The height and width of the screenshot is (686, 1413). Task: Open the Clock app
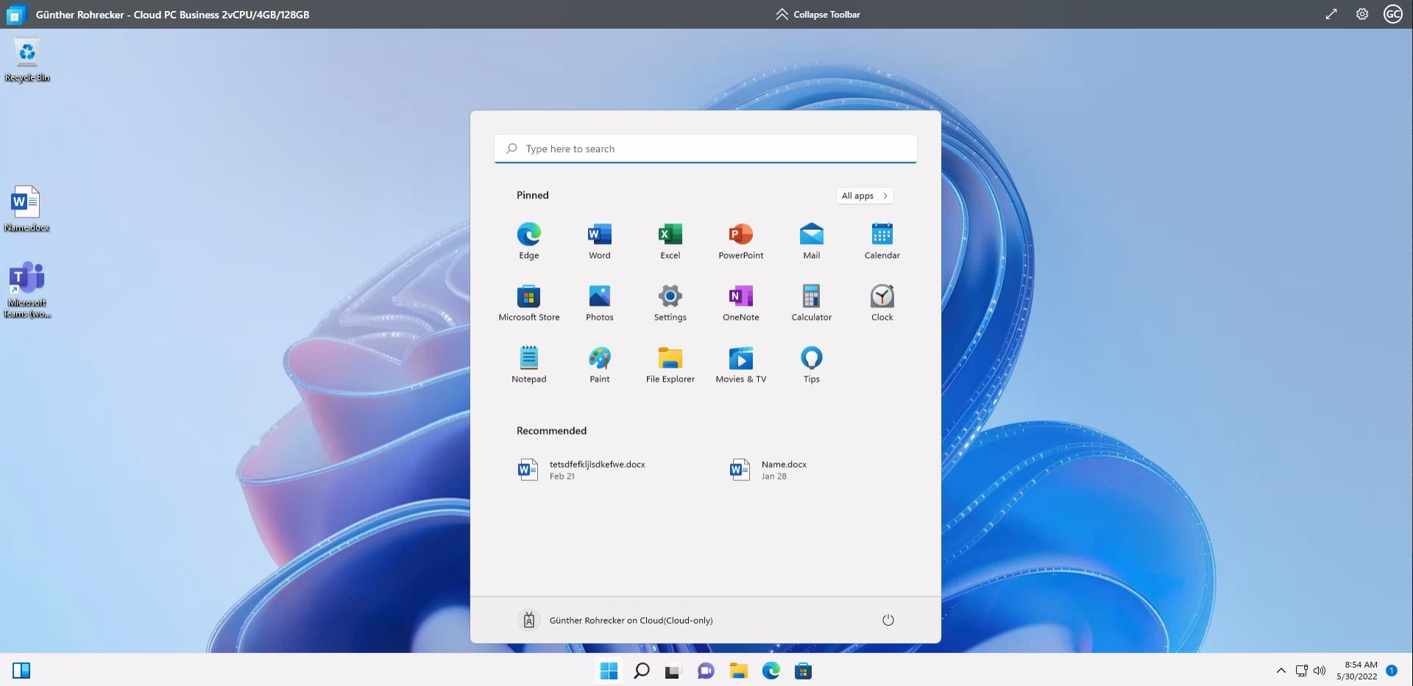(x=882, y=302)
